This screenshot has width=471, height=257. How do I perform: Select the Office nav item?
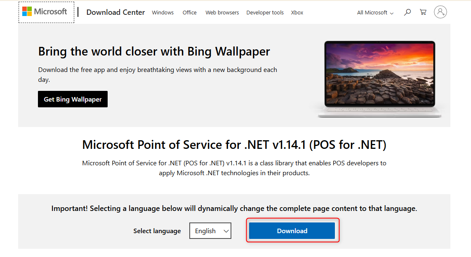[x=189, y=13]
